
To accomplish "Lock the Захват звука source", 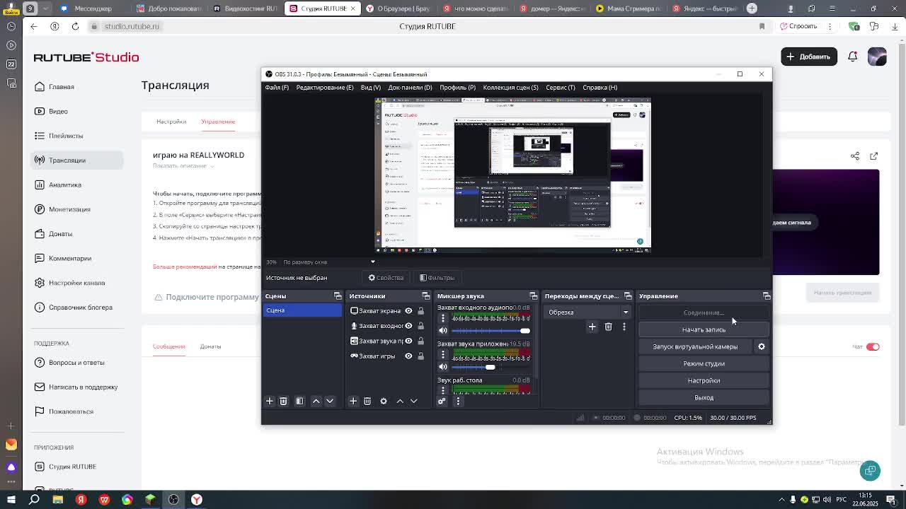I will click(420, 341).
